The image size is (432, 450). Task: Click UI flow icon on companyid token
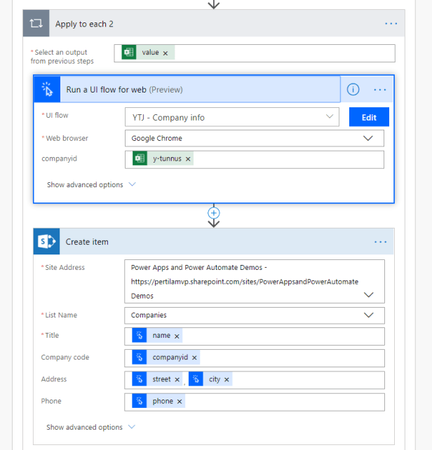tap(140, 357)
